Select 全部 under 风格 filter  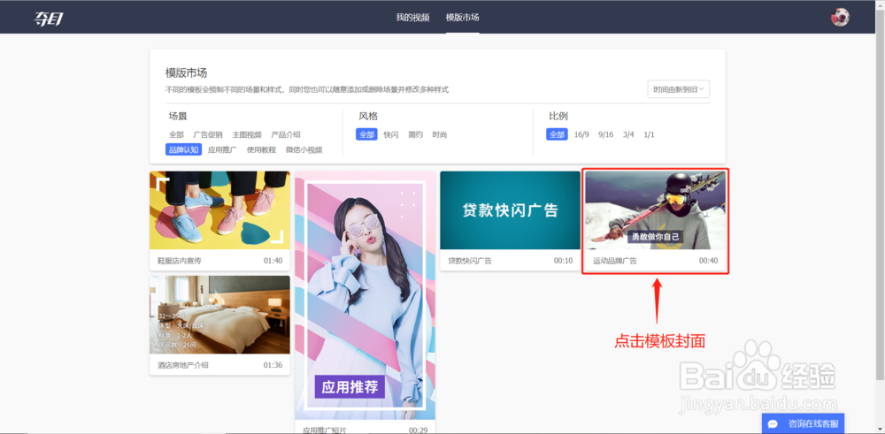(366, 134)
